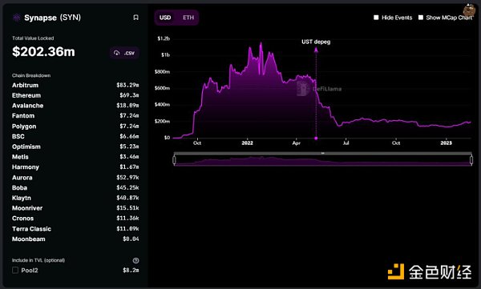
Task: Enable the Show MCap Chart checkbox
Action: click(x=421, y=18)
